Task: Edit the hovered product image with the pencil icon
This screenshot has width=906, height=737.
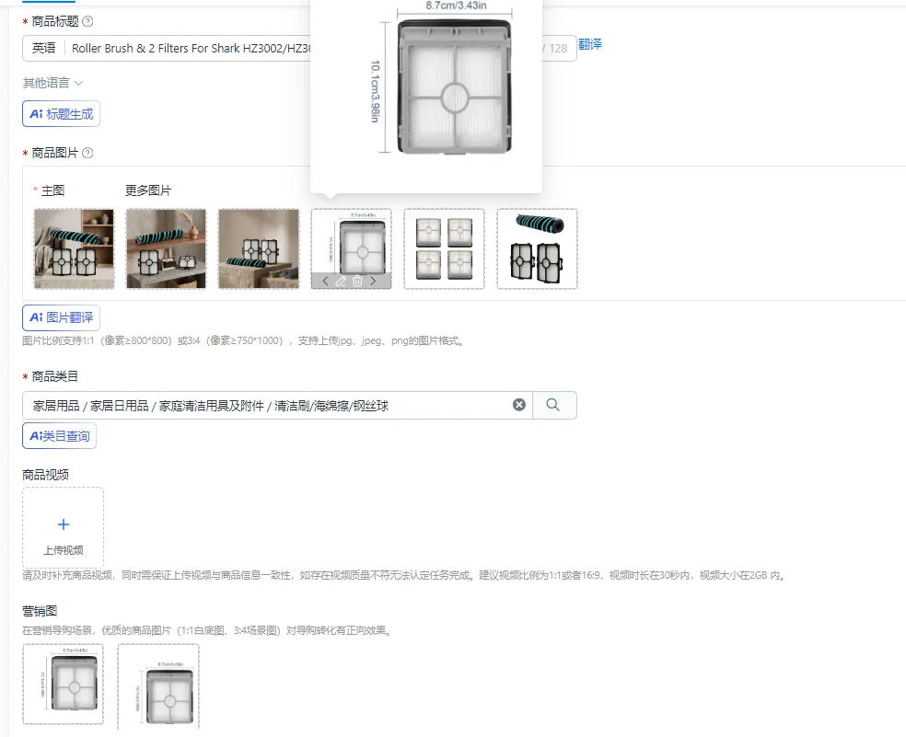Action: (341, 281)
